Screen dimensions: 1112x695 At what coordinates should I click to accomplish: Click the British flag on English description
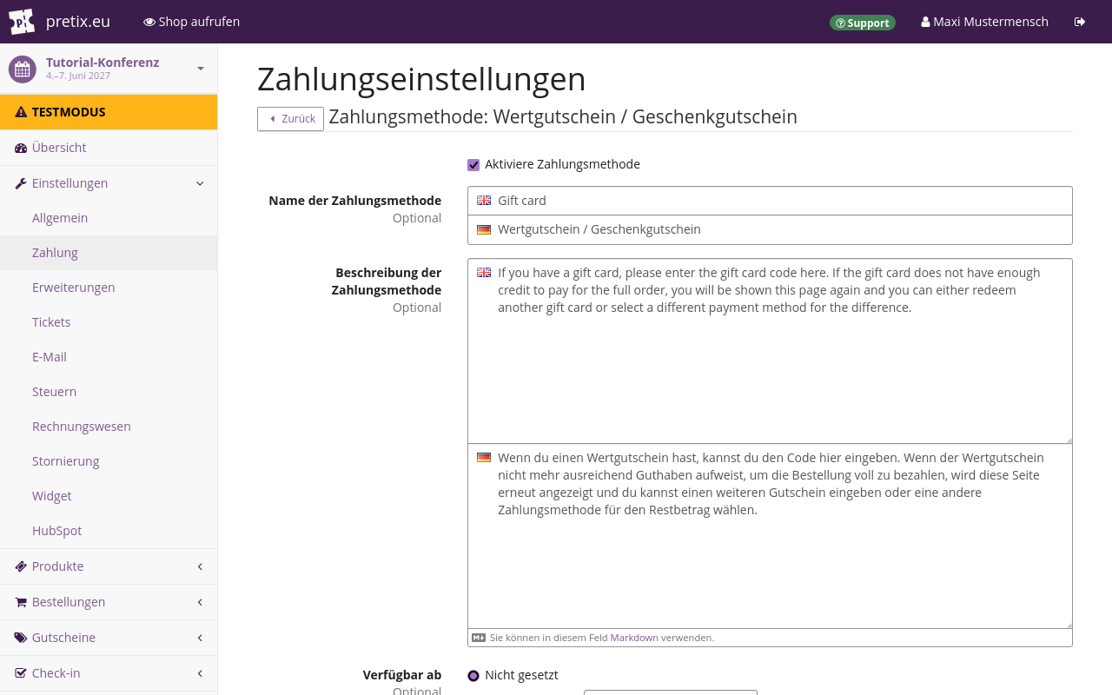tap(484, 272)
